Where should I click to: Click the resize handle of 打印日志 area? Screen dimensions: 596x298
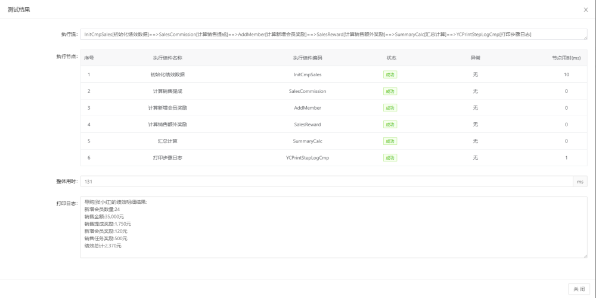[x=585, y=256]
